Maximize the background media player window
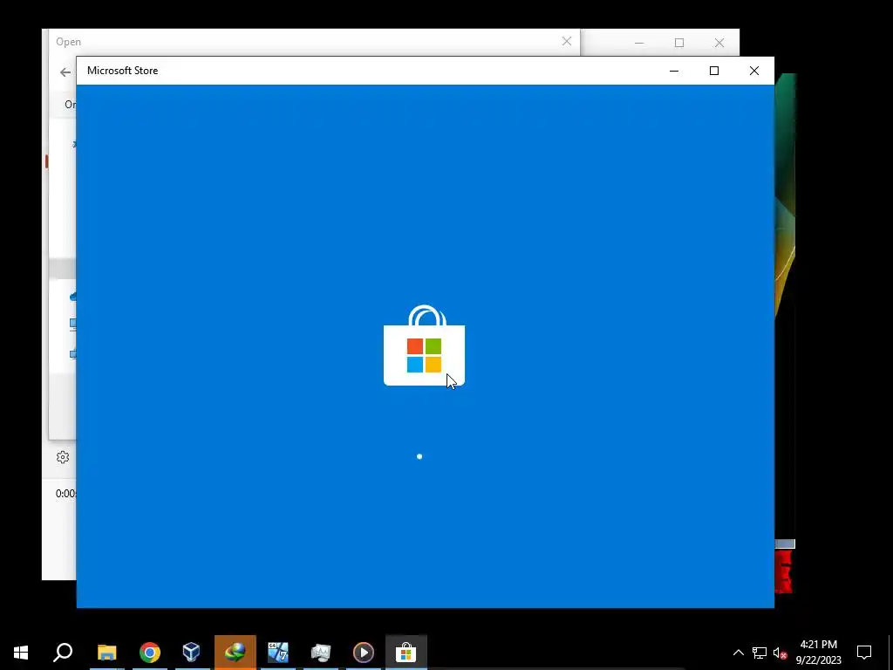The width and height of the screenshot is (893, 670). 678,43
